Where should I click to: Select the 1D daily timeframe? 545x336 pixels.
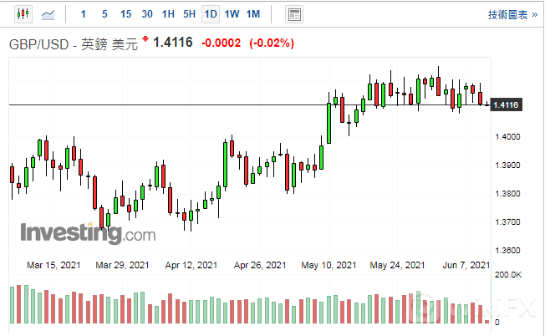(x=211, y=14)
